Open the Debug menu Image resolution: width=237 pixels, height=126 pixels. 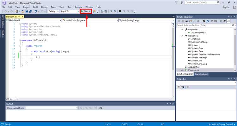(44, 7)
